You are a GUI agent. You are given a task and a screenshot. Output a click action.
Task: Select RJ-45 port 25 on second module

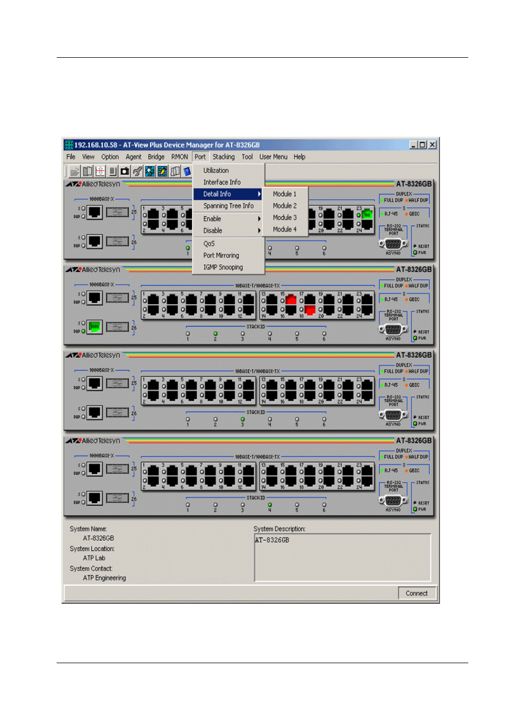[95, 297]
